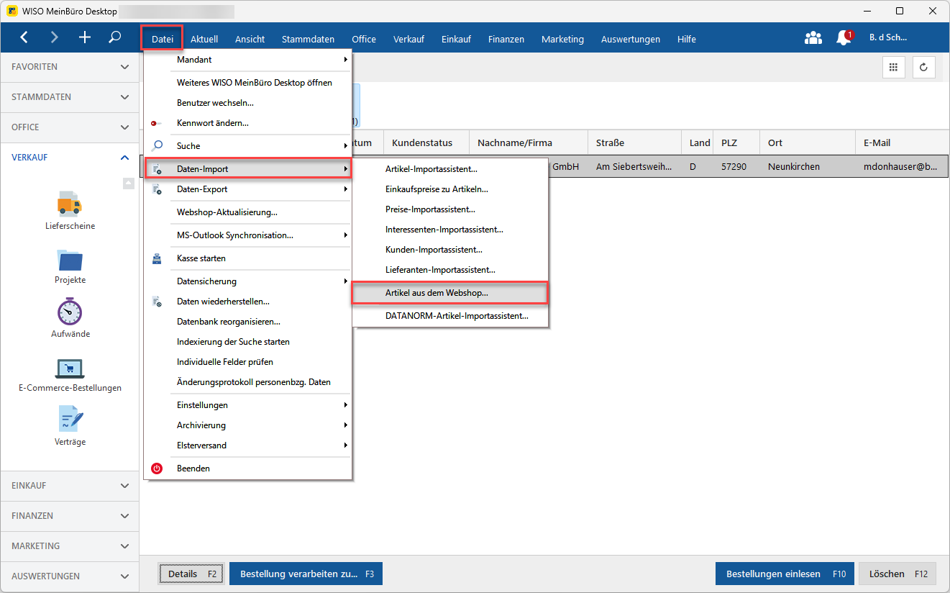
Task: Choose Preise-Importassistent...
Action: point(449,209)
